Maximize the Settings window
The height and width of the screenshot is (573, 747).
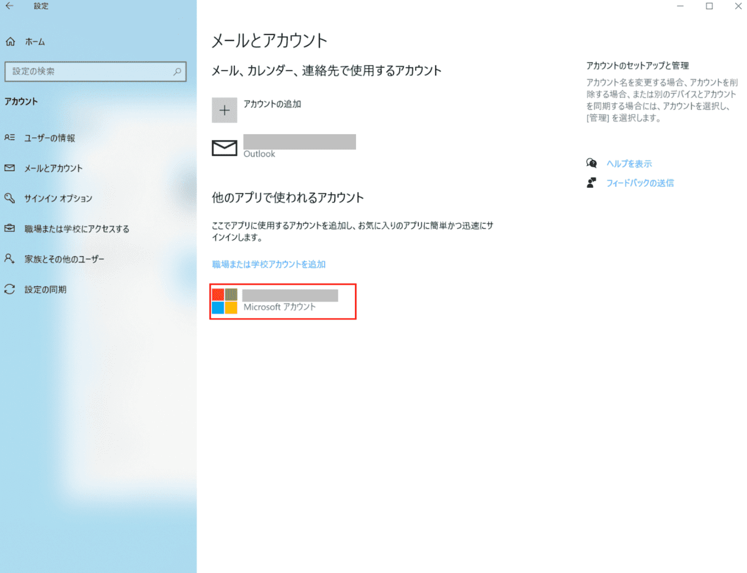pyautogui.click(x=709, y=6)
